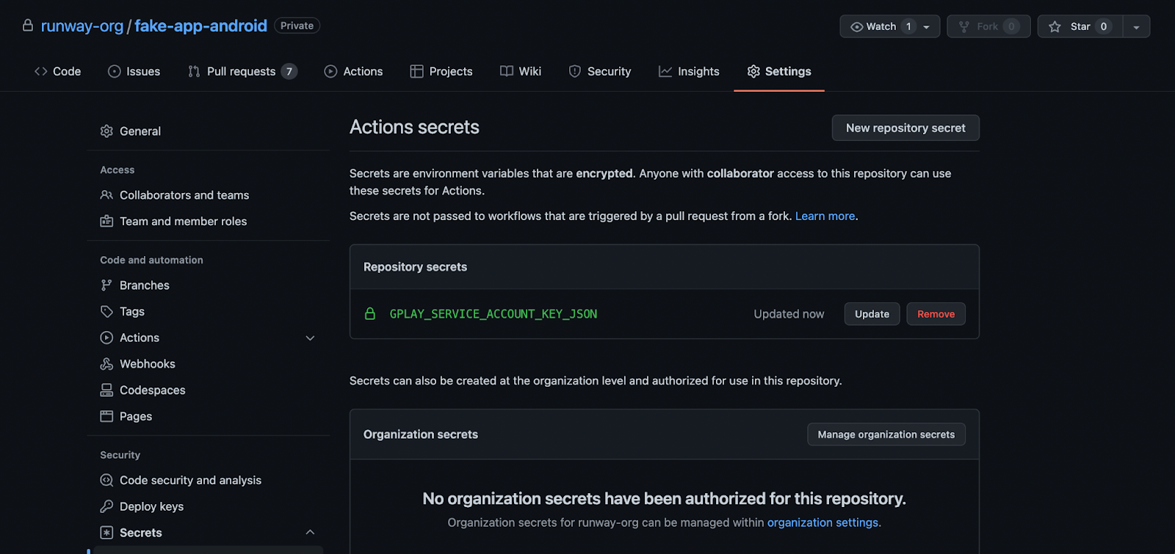Click the Code security and analysis icon
Image resolution: width=1175 pixels, height=554 pixels.
point(106,480)
